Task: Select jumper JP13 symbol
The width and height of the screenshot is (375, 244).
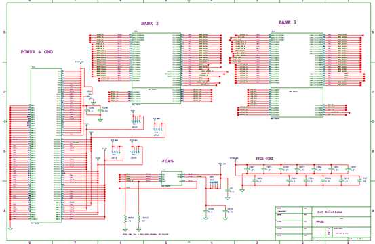Action: pyautogui.click(x=116, y=152)
